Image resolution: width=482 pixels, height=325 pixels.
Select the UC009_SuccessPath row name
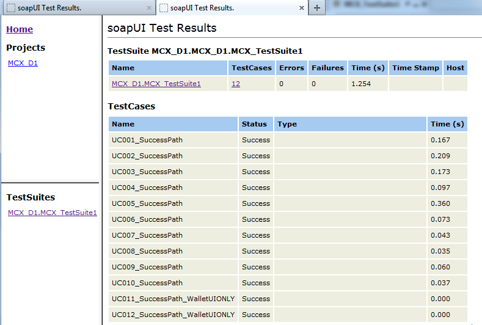pyautogui.click(x=147, y=267)
